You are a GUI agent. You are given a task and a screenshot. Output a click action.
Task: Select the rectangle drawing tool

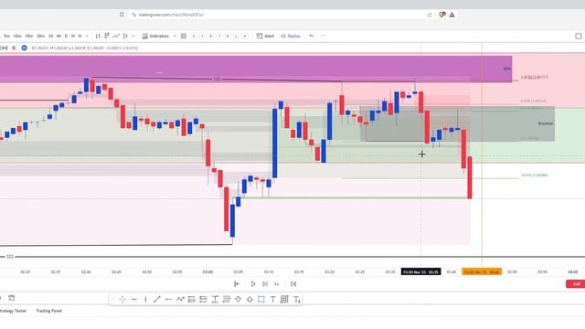point(261,299)
